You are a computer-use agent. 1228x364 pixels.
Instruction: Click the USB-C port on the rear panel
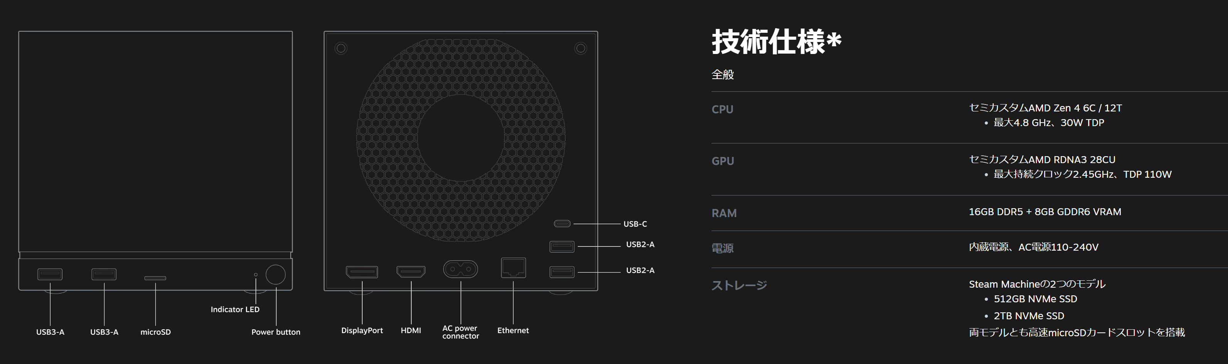pyautogui.click(x=562, y=224)
